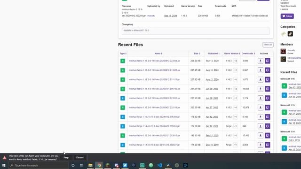Expand +1 versions for the 174.33 KB file

pyautogui.click(x=236, y=145)
